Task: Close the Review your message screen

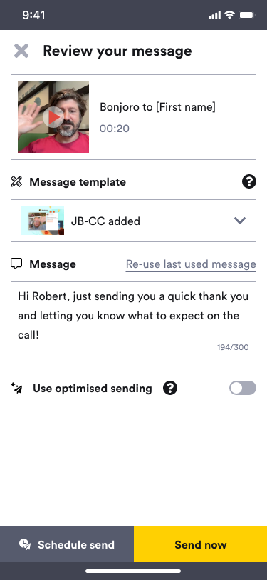Action: click(21, 51)
